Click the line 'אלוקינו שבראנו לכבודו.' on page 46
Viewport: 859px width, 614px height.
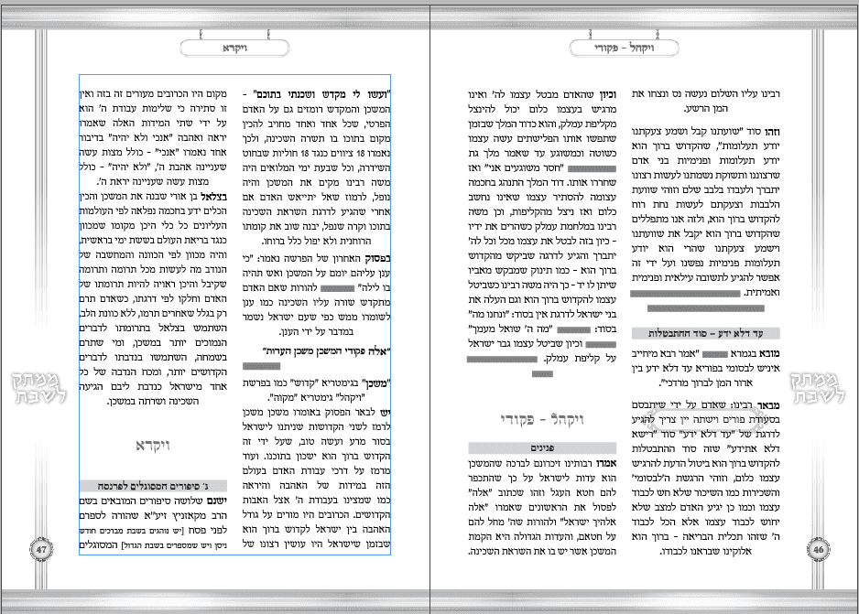(x=705, y=551)
